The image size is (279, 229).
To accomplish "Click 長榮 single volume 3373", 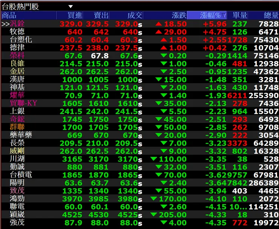I will 237,143.
